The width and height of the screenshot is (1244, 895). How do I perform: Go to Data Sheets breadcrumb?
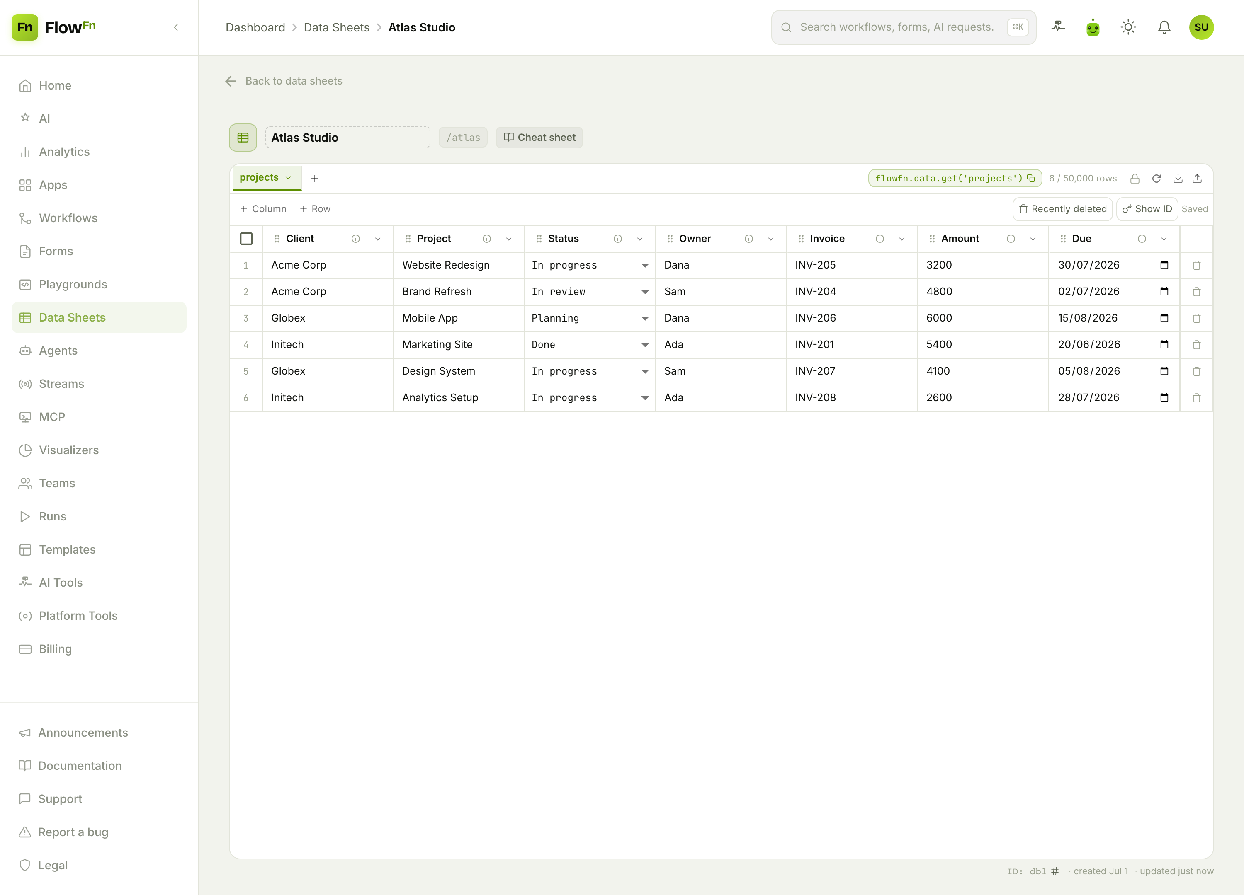(x=336, y=27)
